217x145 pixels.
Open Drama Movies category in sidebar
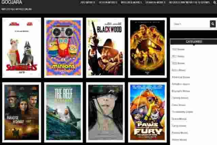179,119
